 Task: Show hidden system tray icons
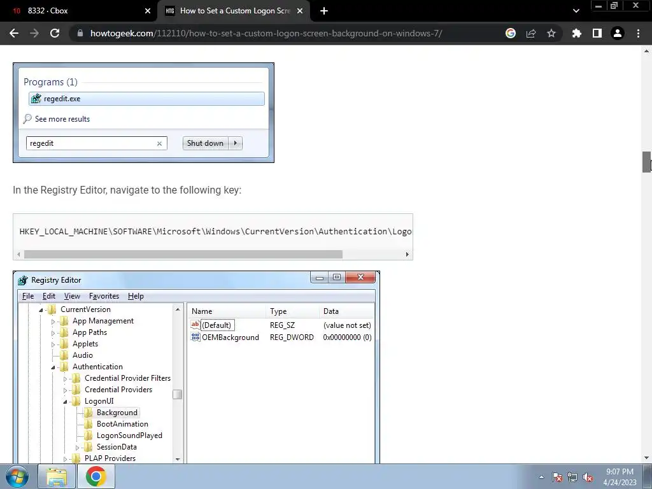coord(541,477)
